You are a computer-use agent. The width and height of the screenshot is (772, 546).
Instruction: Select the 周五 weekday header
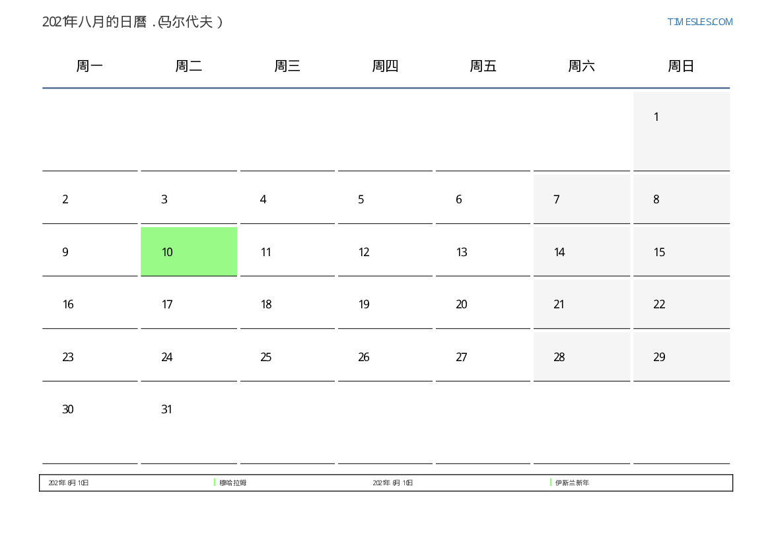pos(483,66)
